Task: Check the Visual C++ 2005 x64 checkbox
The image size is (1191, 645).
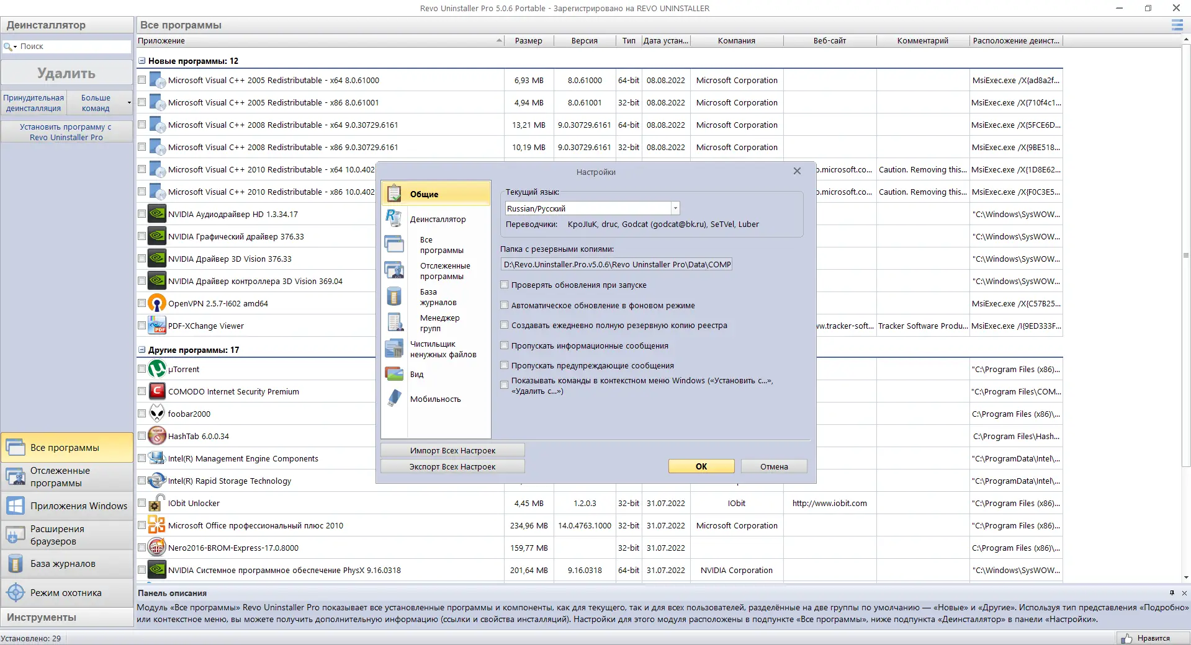Action: (x=142, y=80)
